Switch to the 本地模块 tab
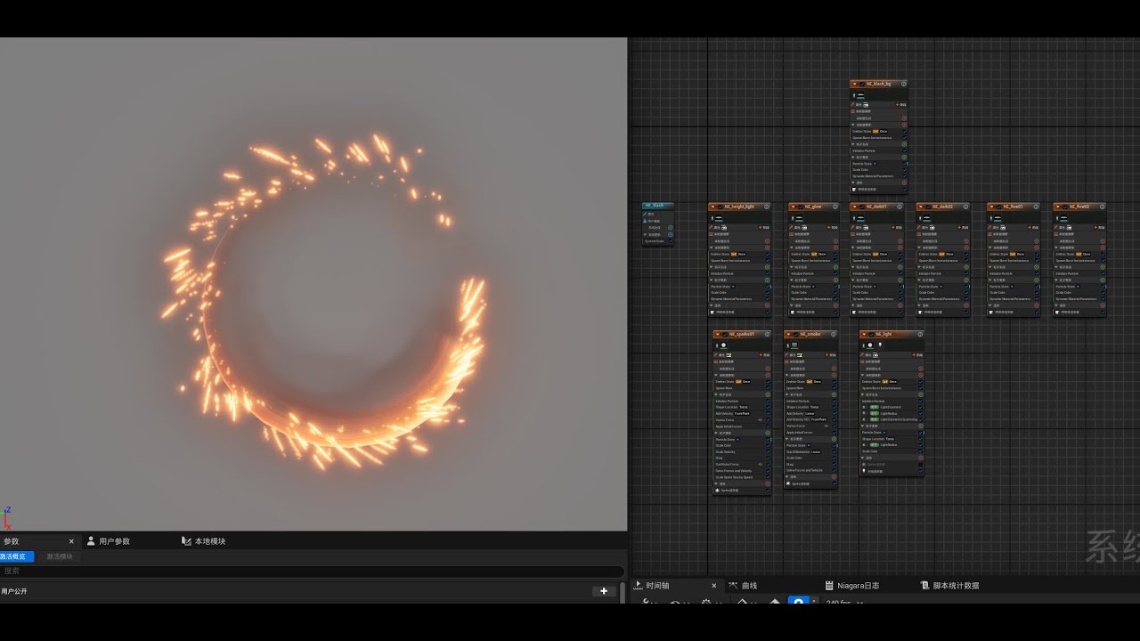 pos(204,541)
